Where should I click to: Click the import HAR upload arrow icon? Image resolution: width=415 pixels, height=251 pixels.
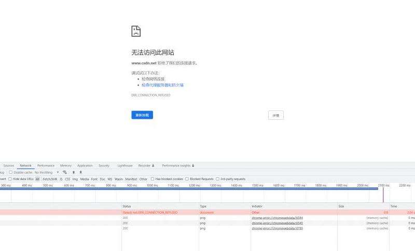coord(74,172)
